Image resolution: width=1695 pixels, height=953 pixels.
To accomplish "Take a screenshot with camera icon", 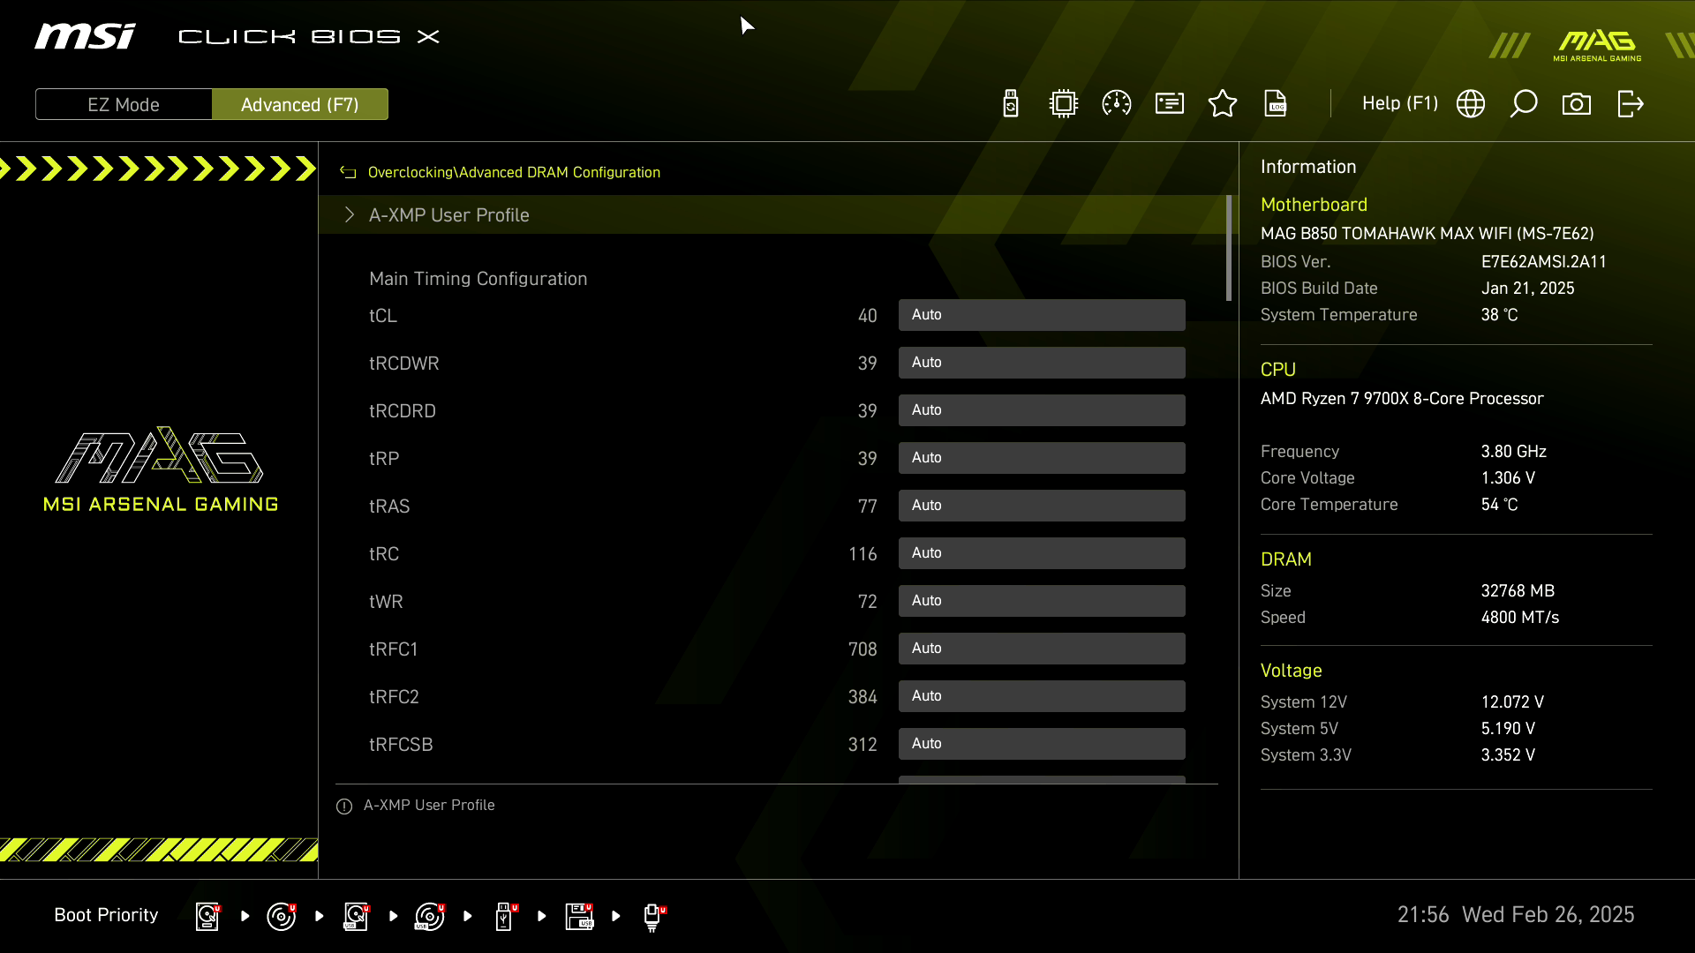I will coord(1577,104).
